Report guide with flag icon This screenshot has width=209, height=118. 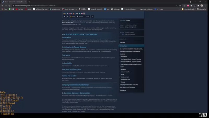[92, 17]
